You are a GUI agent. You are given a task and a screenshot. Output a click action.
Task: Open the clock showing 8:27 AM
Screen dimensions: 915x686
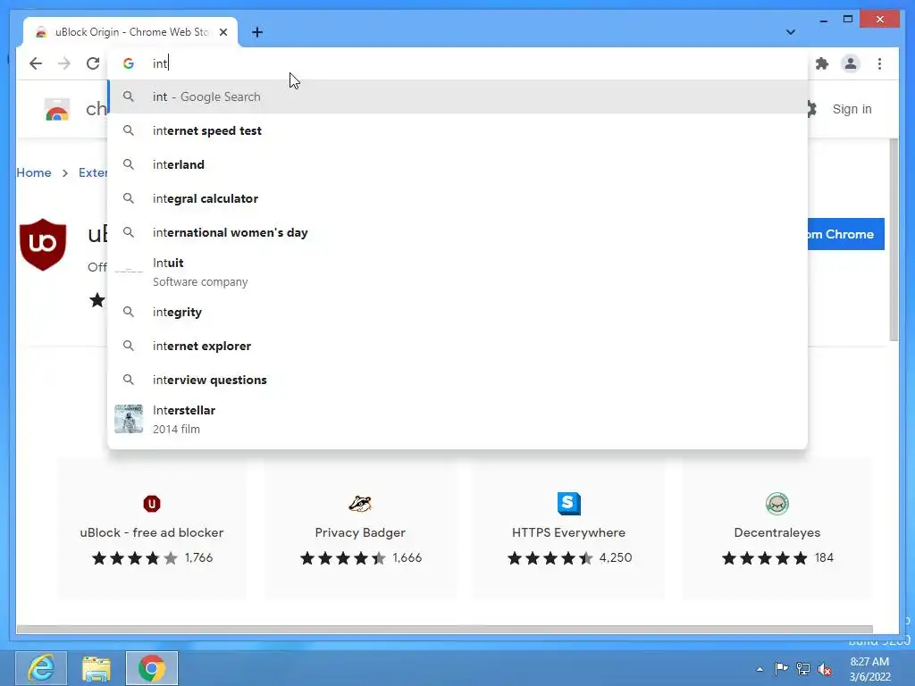869,669
